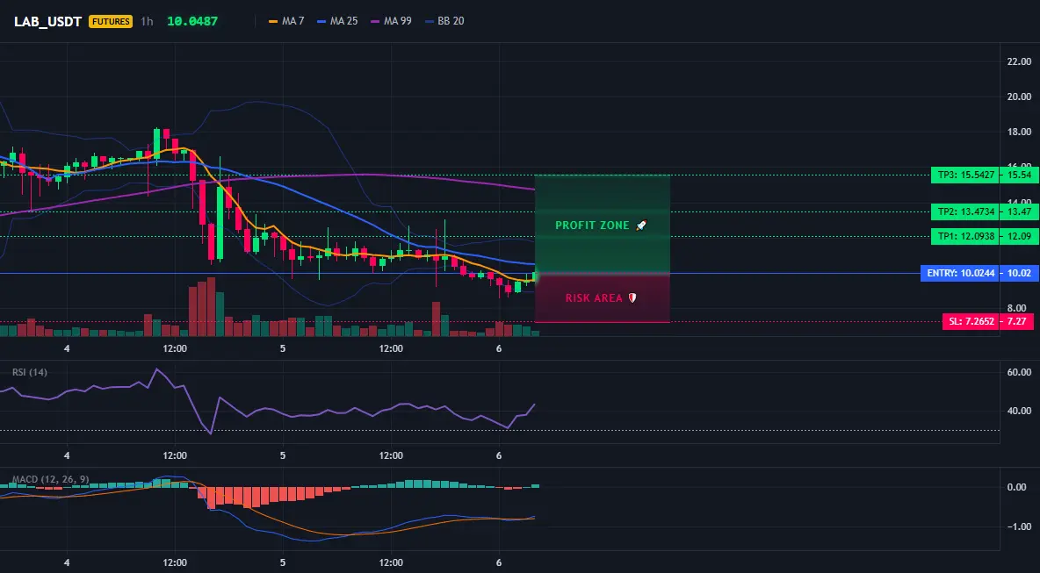The height and width of the screenshot is (573, 1040).
Task: Click date 4 on main chart time axis
Action: tap(67, 348)
